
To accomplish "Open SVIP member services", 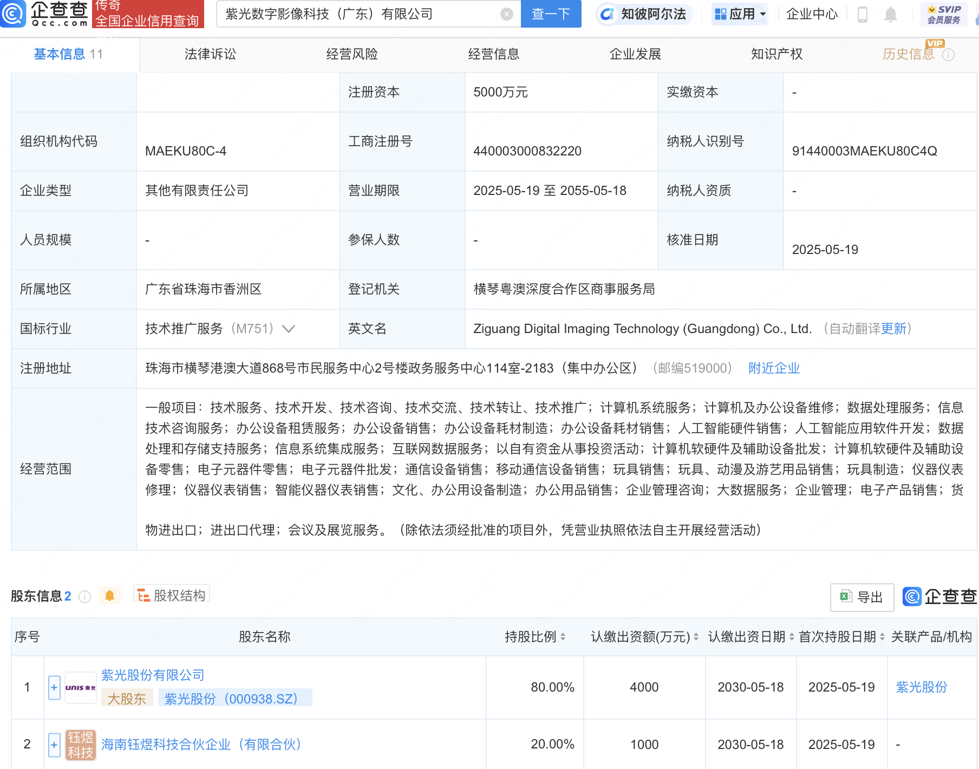I will [944, 15].
